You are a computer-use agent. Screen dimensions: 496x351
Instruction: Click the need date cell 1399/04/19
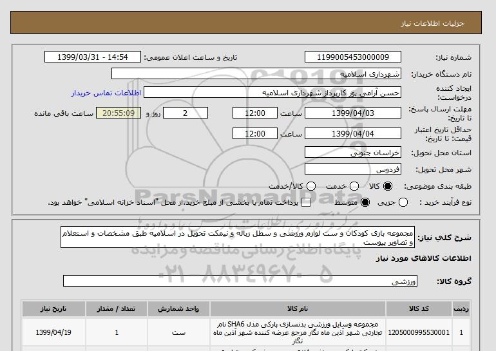pos(53,332)
